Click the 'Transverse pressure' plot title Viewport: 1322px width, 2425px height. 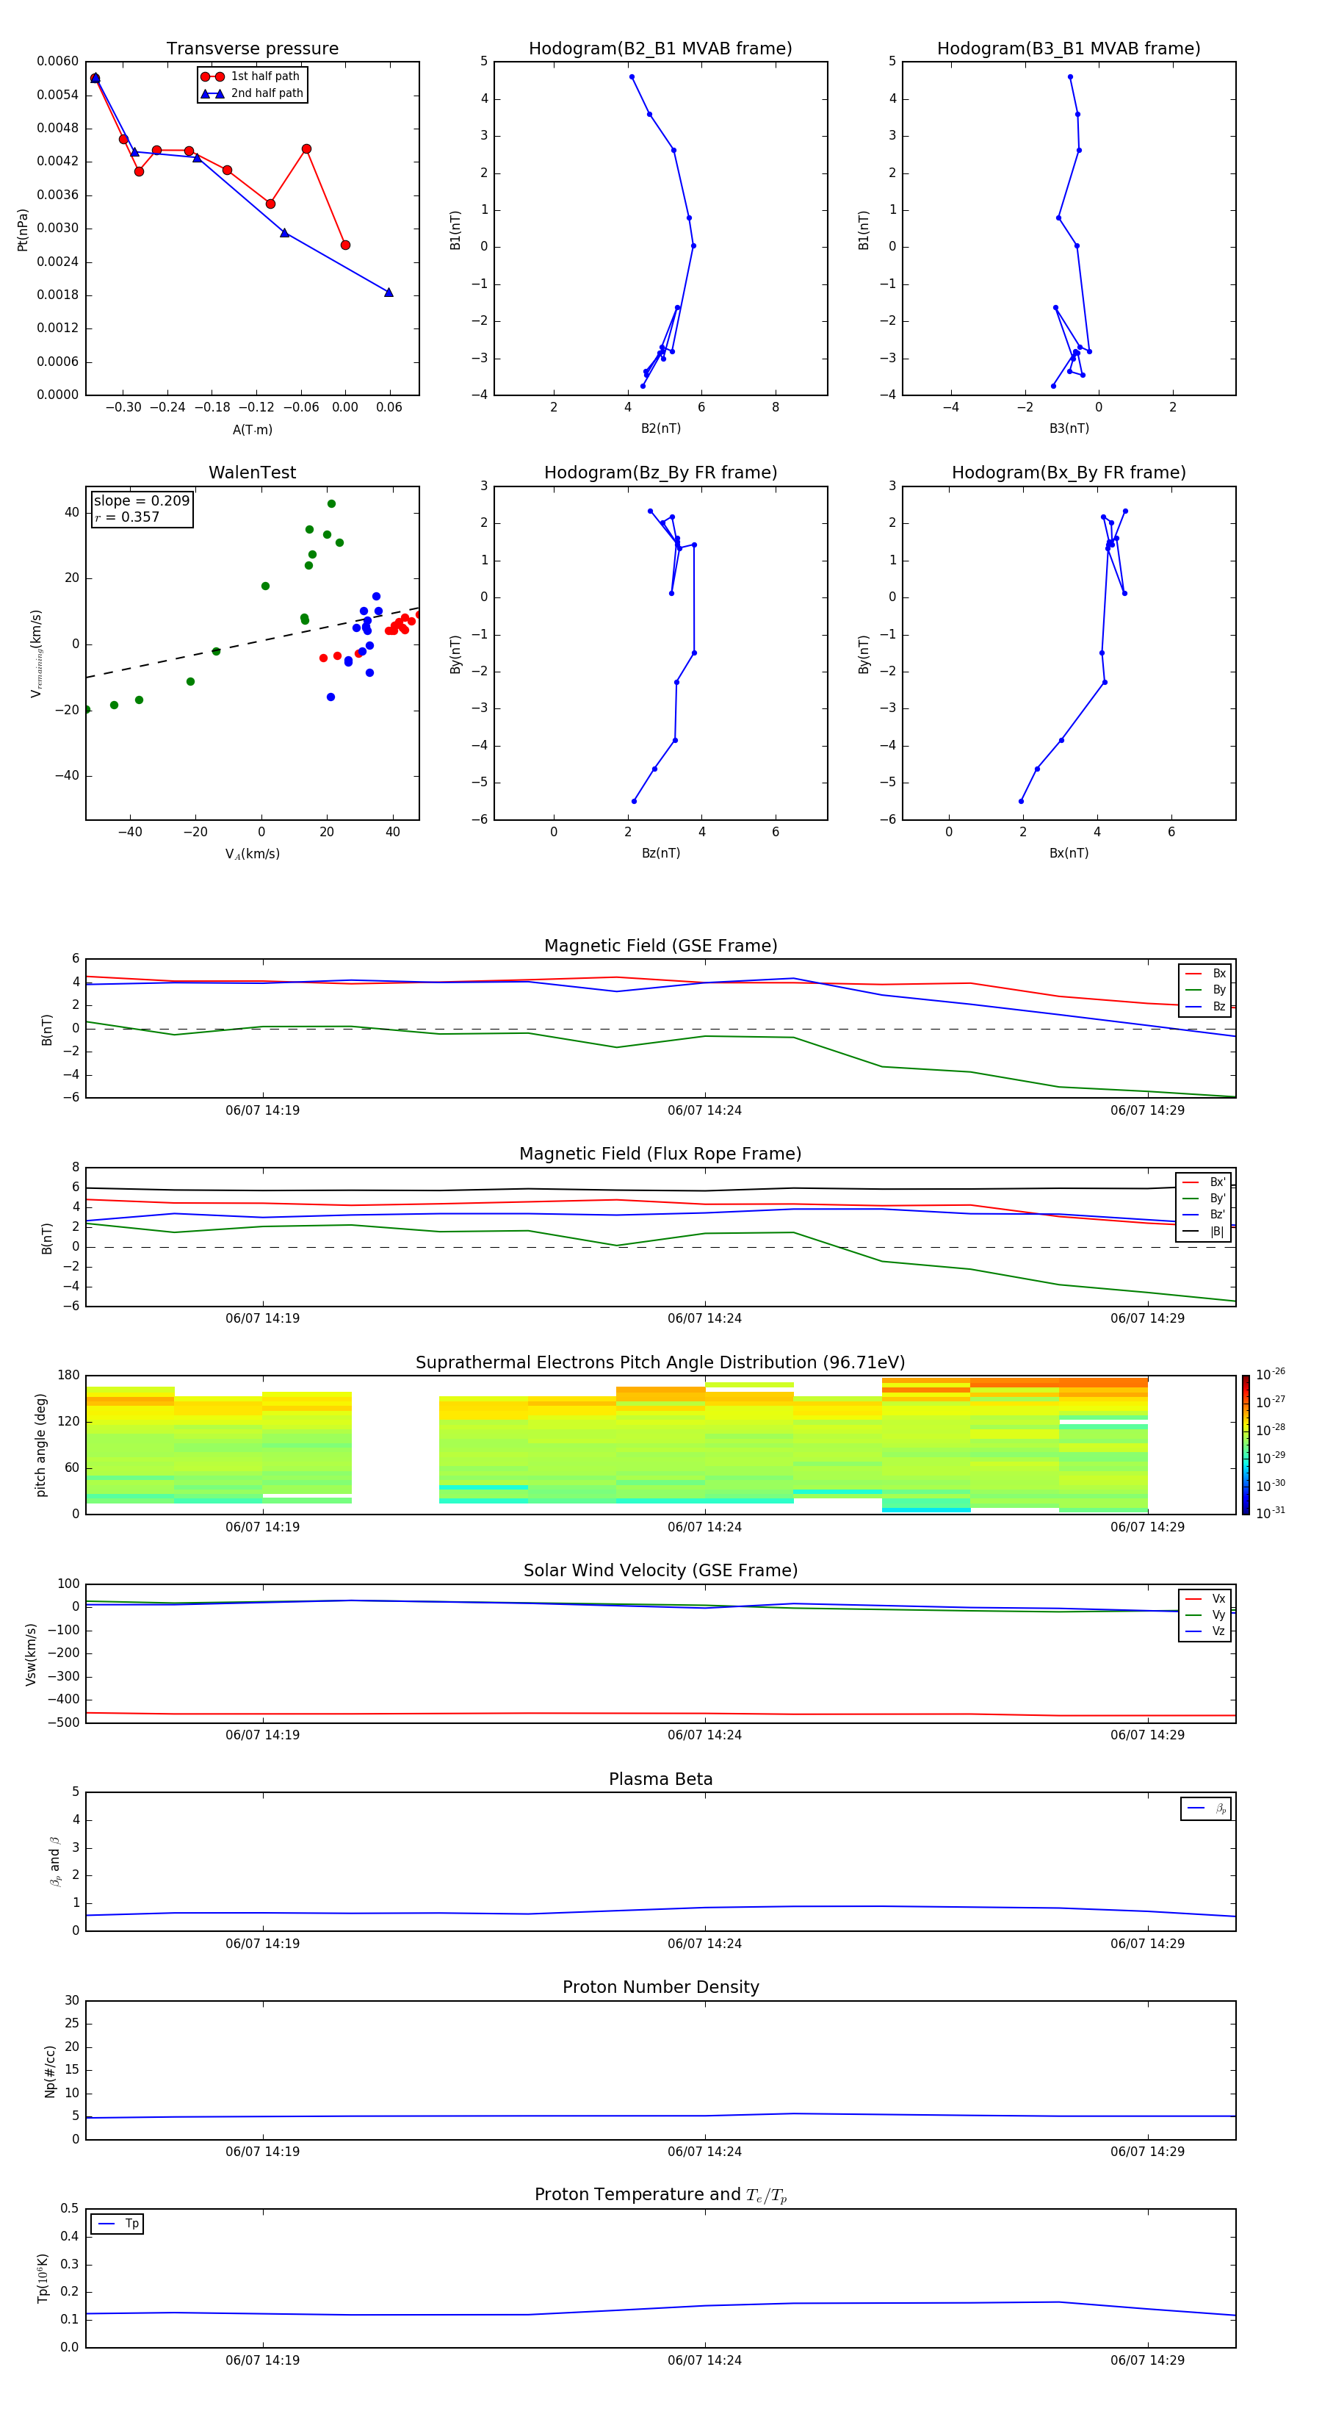click(252, 49)
